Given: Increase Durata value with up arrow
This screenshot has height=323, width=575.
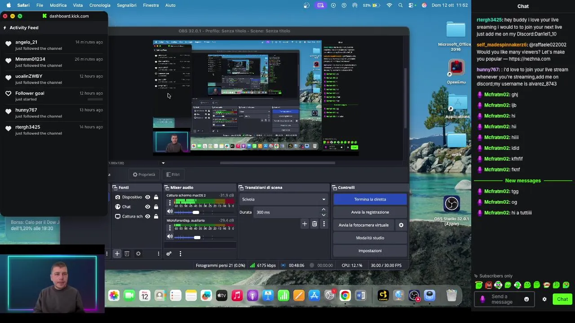Looking at the screenshot, I should 323,210.
